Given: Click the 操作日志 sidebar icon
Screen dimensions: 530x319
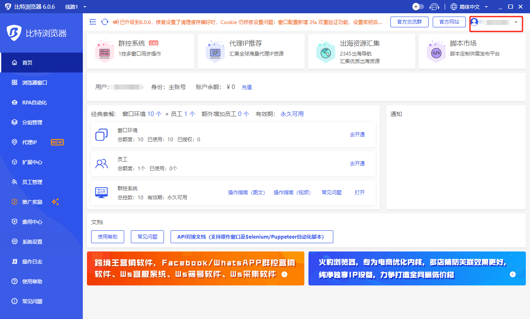Looking at the screenshot, I should (14, 261).
